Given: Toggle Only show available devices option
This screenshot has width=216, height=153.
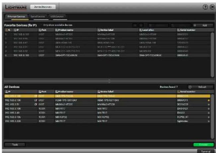Looking at the screenshot, I should pos(58,25).
